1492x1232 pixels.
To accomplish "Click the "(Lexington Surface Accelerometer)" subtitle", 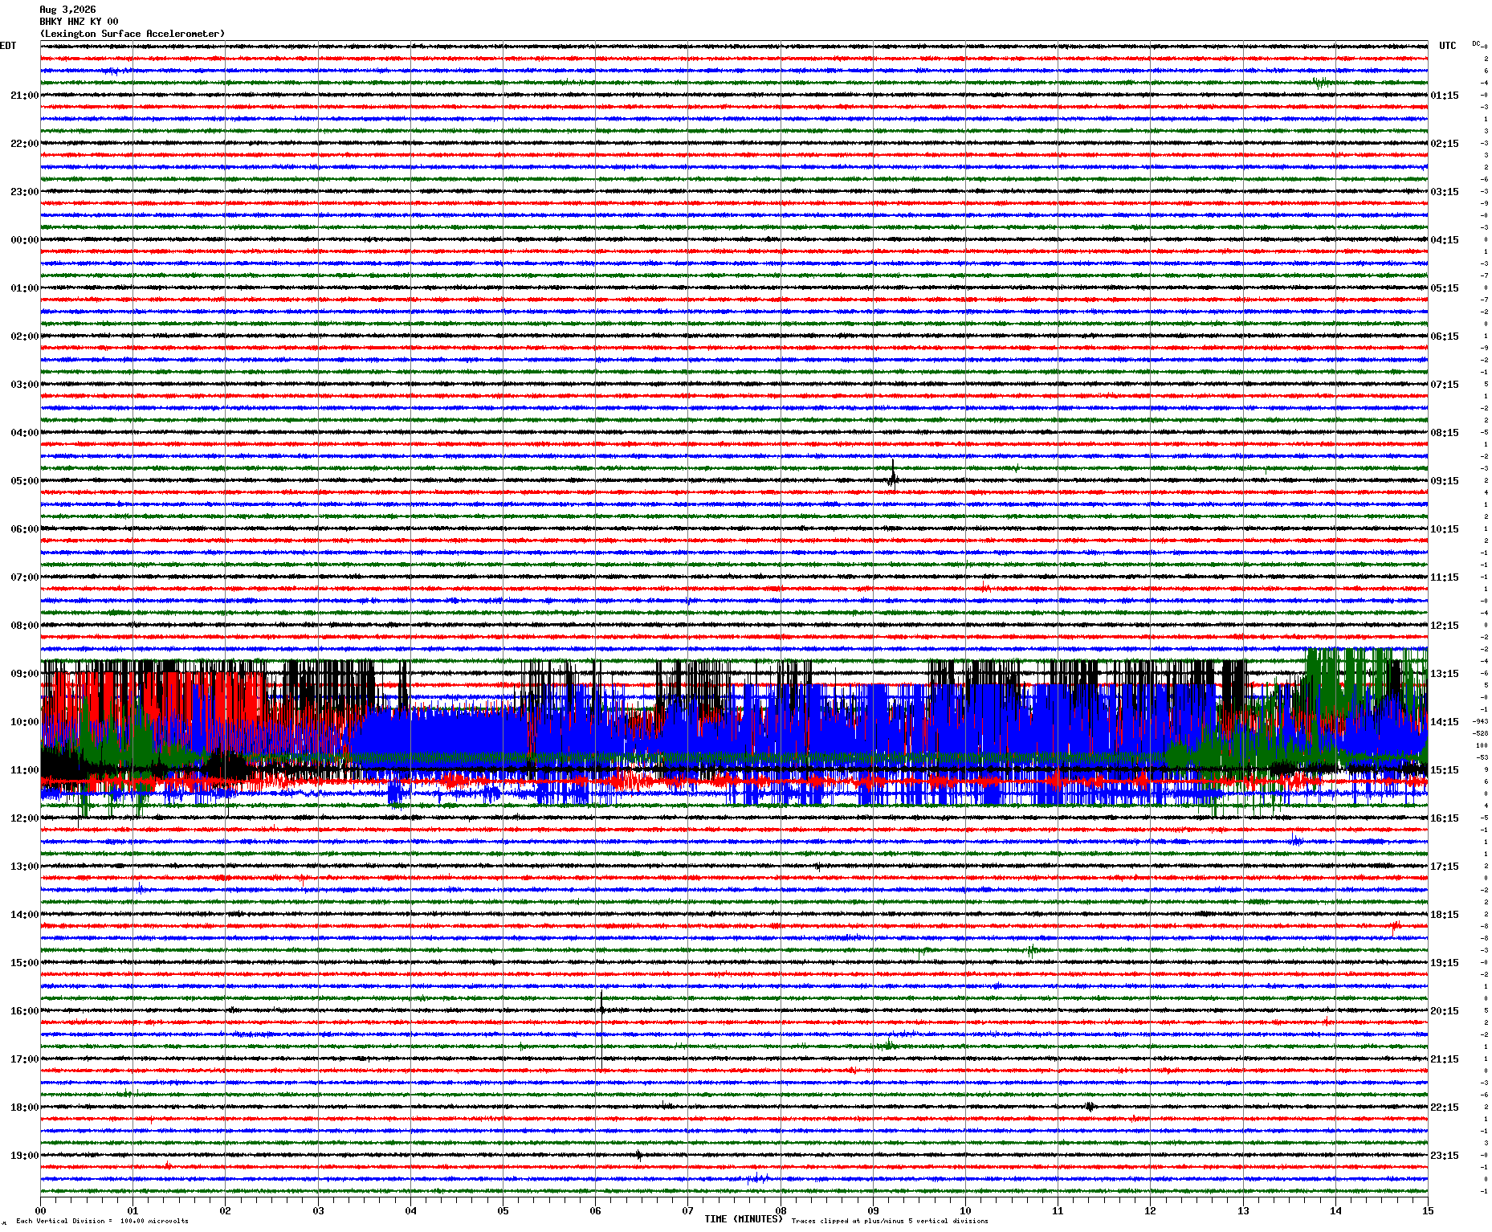I will 132,34.
